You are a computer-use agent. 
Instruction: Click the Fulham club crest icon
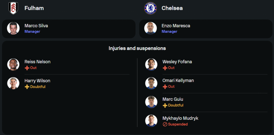click(x=13, y=8)
